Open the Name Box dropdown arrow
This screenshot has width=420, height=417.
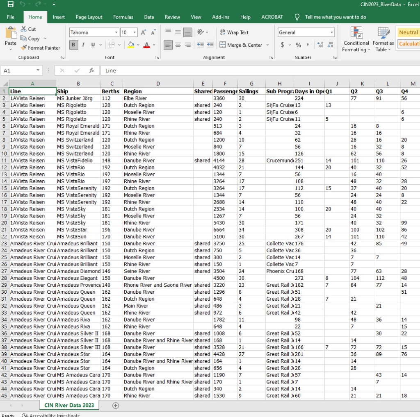[38, 70]
